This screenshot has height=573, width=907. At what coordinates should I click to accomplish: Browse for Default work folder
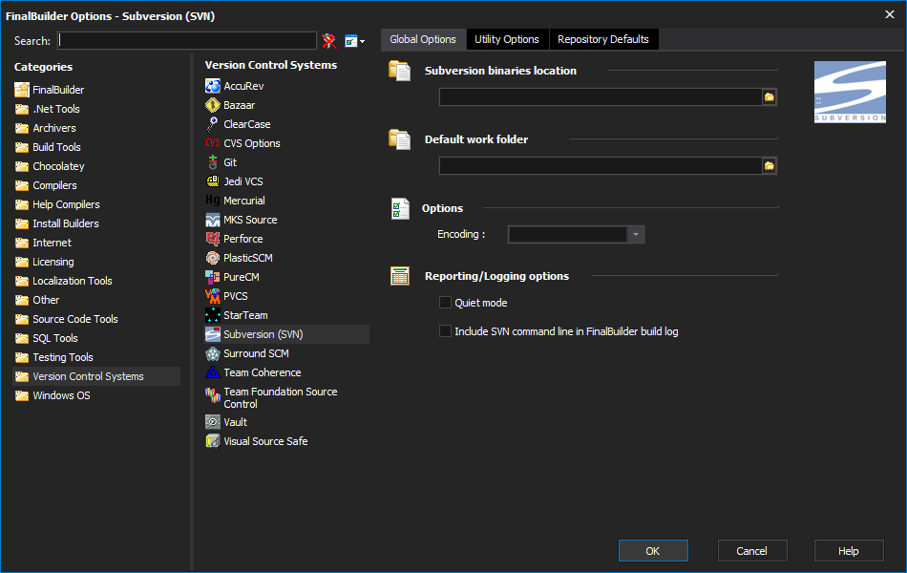(x=770, y=166)
